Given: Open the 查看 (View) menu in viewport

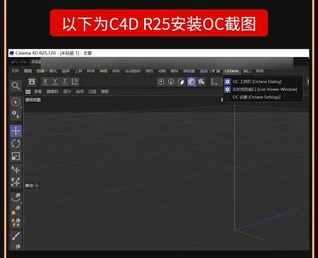Looking at the screenshot, I should tap(38, 91).
